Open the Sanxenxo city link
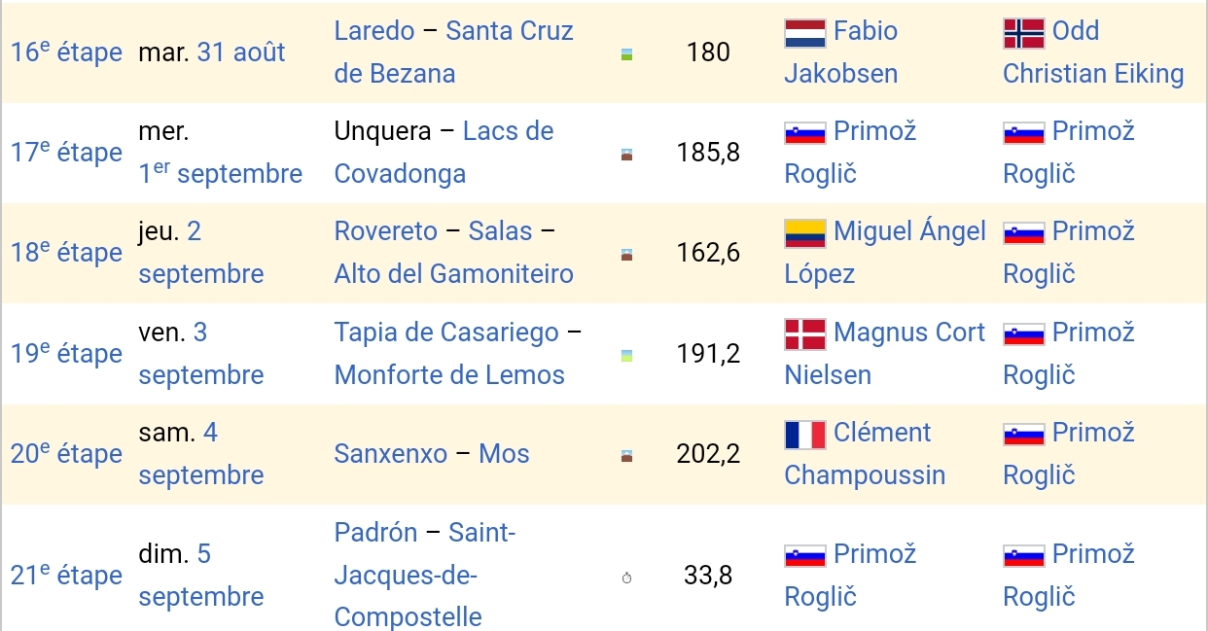Viewport: 1208px width, 631px height. click(x=390, y=454)
